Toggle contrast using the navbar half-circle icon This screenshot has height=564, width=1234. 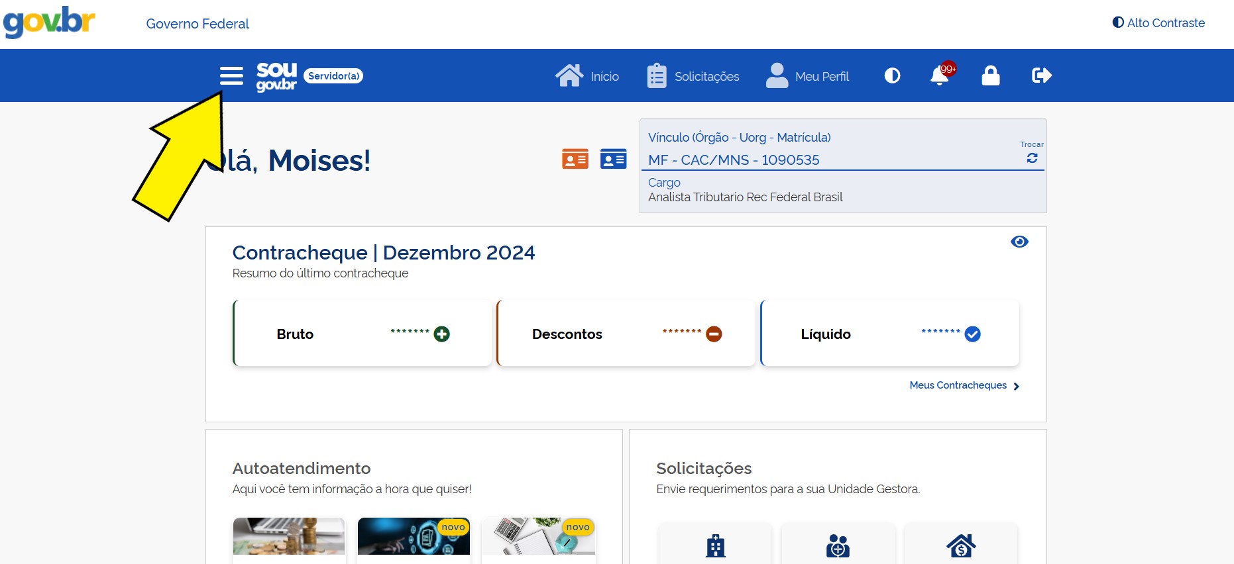tap(892, 75)
